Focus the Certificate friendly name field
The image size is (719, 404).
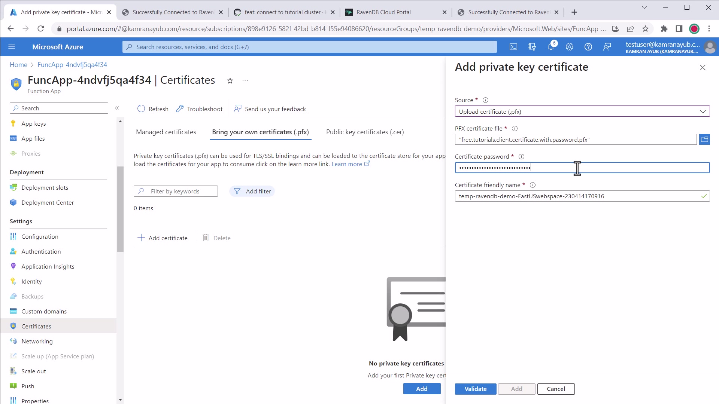point(582,196)
